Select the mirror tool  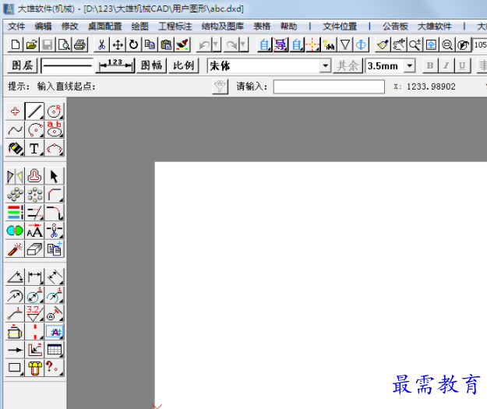tap(15, 176)
